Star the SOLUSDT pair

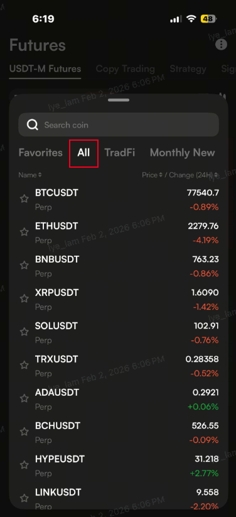24,332
